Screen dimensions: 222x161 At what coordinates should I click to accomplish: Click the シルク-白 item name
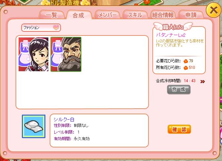64,120
